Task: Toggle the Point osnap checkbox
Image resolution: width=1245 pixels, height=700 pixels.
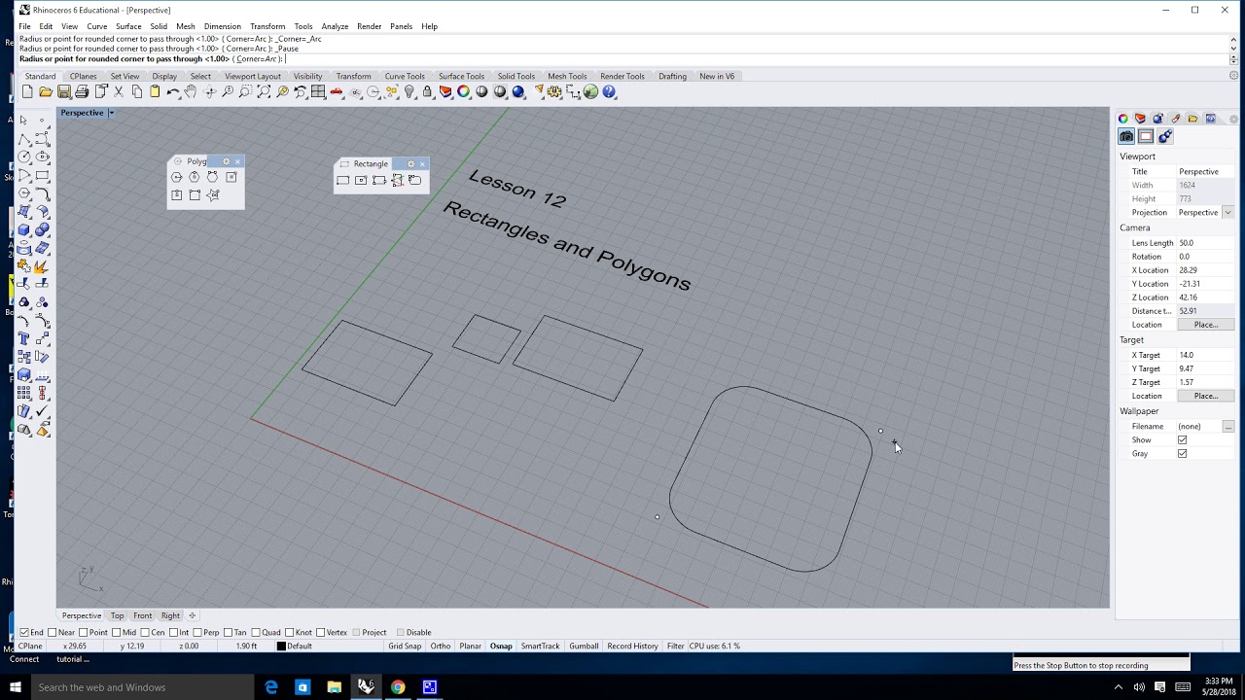Action: tap(84, 633)
